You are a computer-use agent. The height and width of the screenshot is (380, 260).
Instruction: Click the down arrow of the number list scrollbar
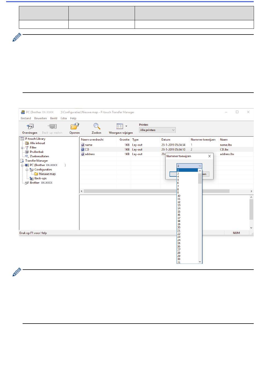click(x=200, y=262)
